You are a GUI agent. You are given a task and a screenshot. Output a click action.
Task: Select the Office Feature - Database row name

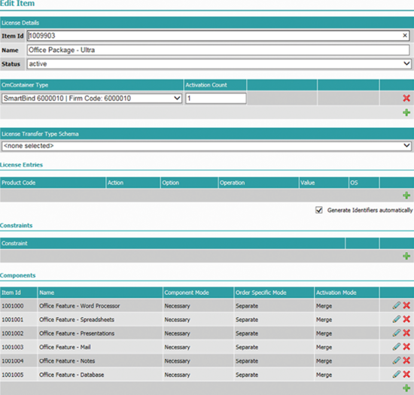click(x=72, y=375)
